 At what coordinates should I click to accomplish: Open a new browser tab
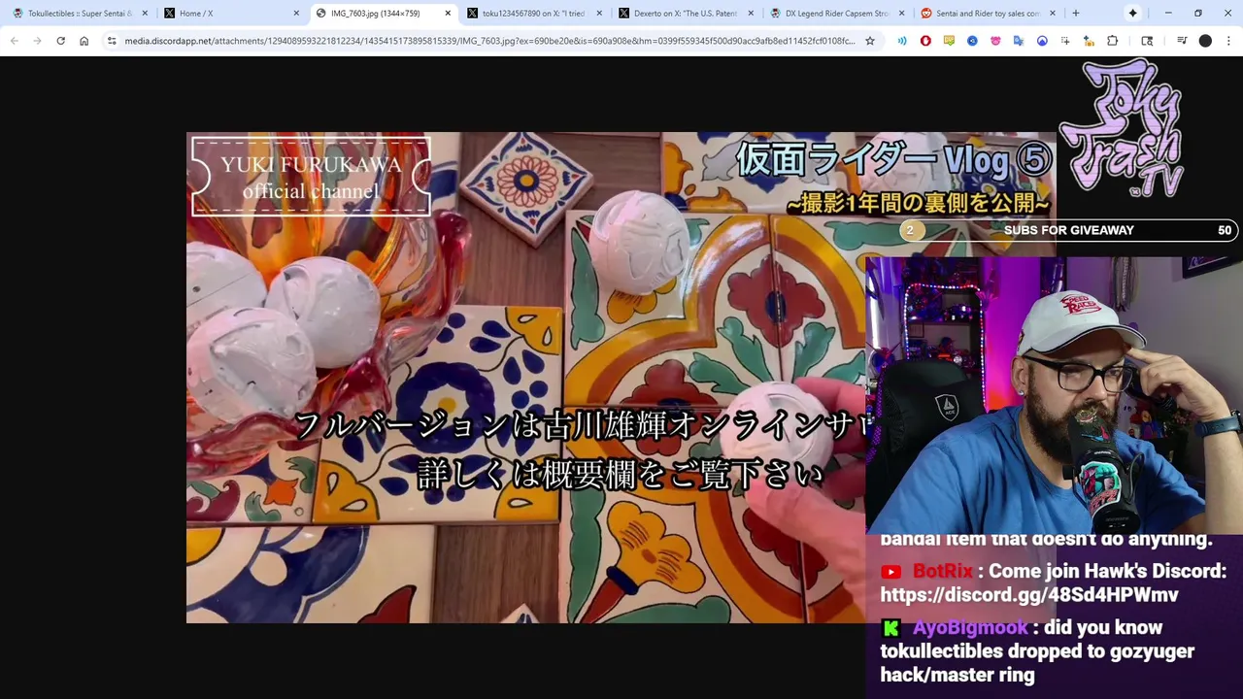(1075, 14)
